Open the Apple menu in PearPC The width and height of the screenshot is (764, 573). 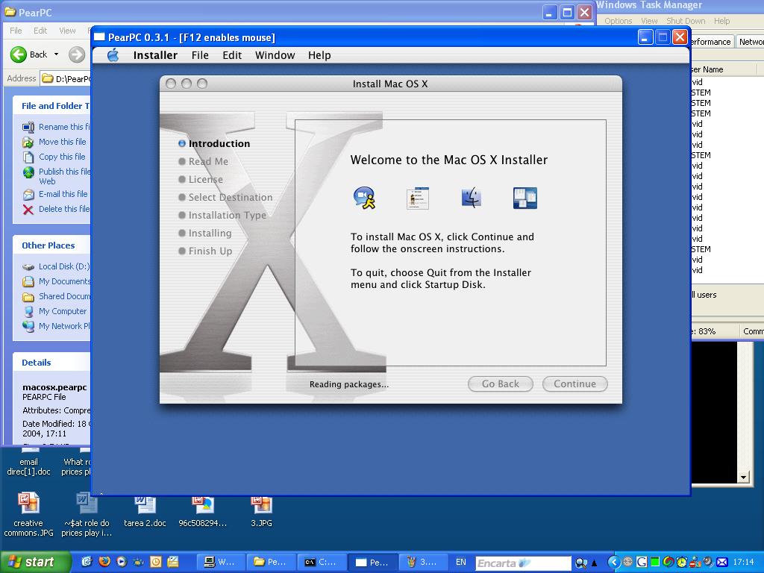(113, 55)
